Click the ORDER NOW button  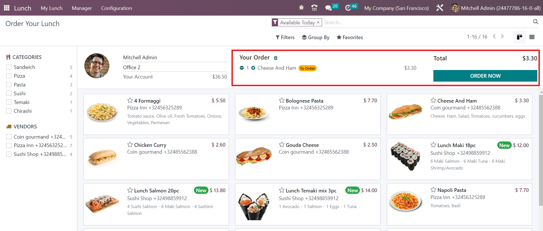pyautogui.click(x=485, y=76)
